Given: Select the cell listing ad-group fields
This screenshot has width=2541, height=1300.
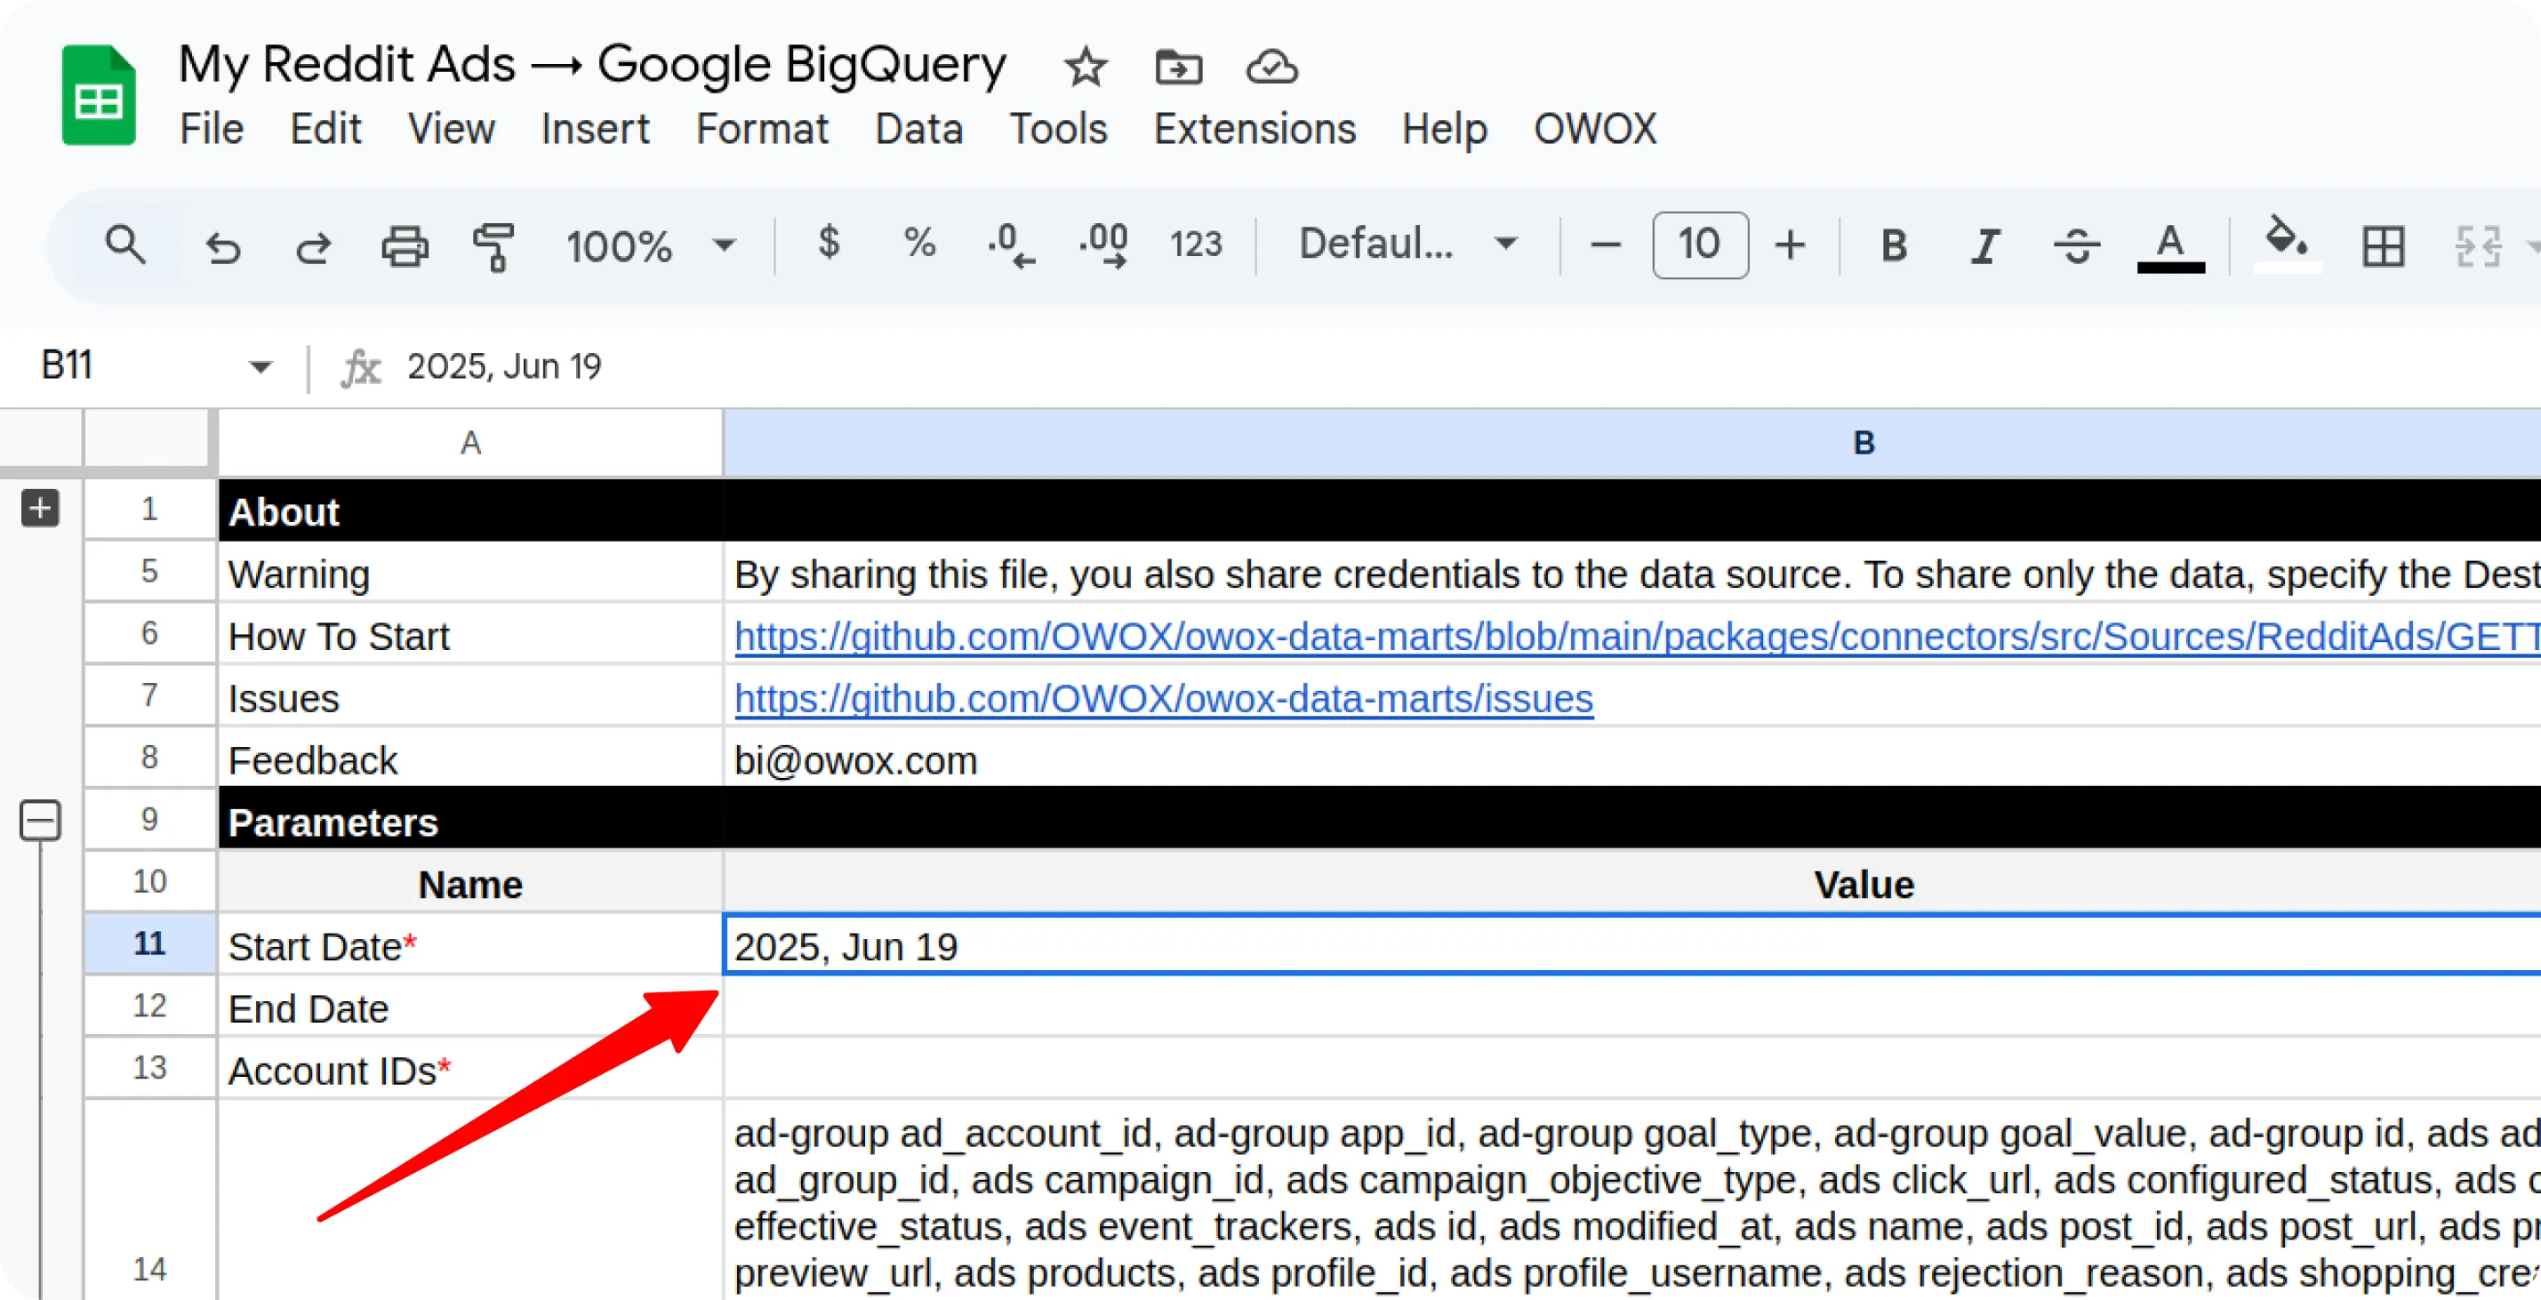Looking at the screenshot, I should coord(1631,1200).
